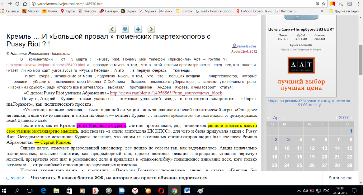Open the Windows Store taskbar icon
This screenshot has height=195, width=363.
69,190
